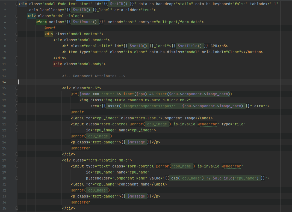Click the "modal-header" class value
Screen dimensions: 292x212
[93, 40]
